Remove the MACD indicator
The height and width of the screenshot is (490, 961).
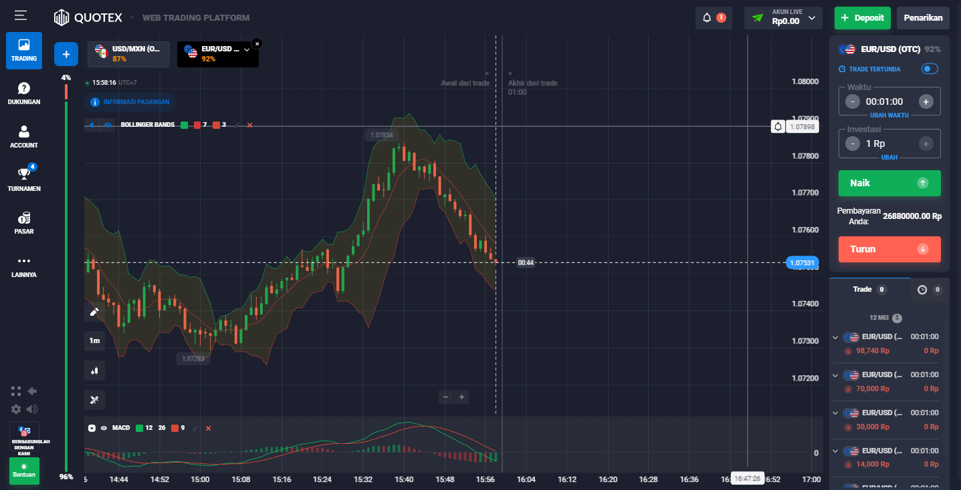[208, 428]
